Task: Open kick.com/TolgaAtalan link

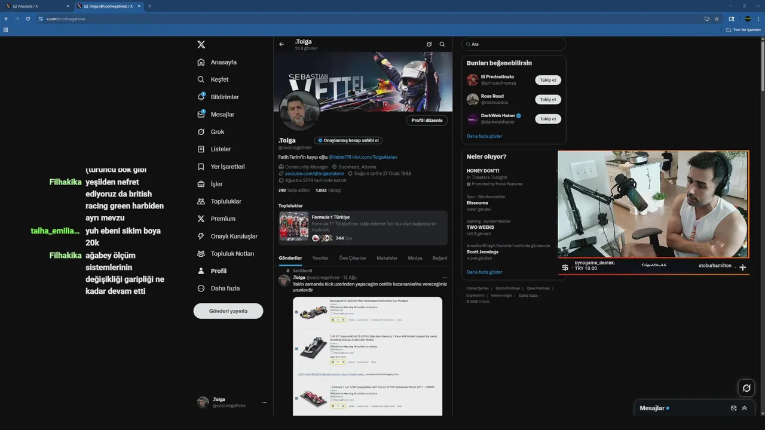Action: coord(374,157)
